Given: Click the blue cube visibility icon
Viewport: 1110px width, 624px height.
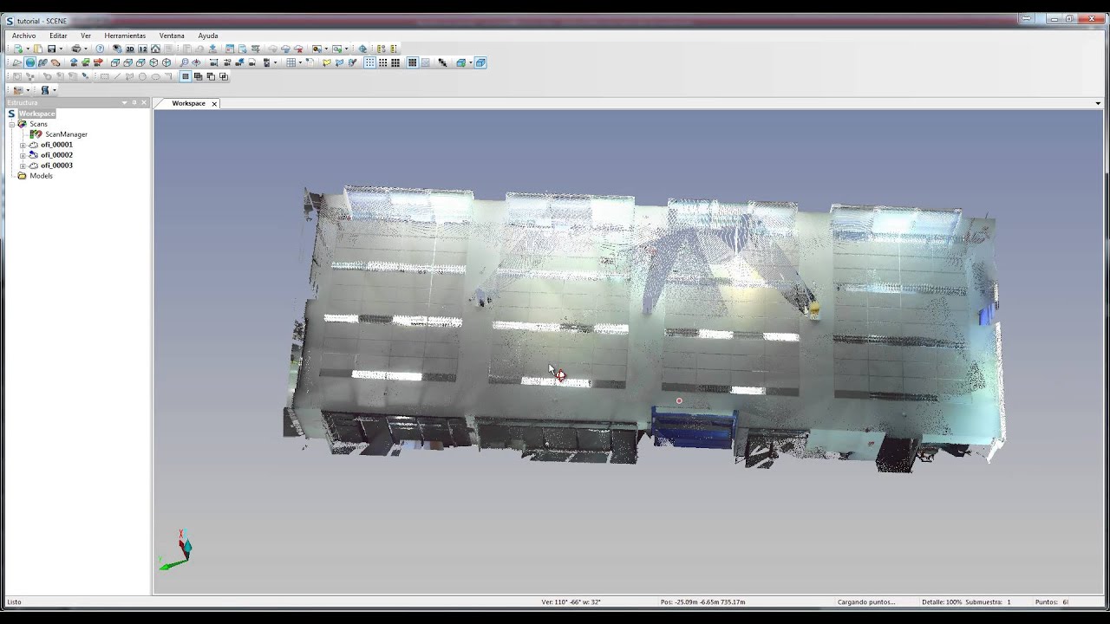Looking at the screenshot, I should click(x=460, y=62).
